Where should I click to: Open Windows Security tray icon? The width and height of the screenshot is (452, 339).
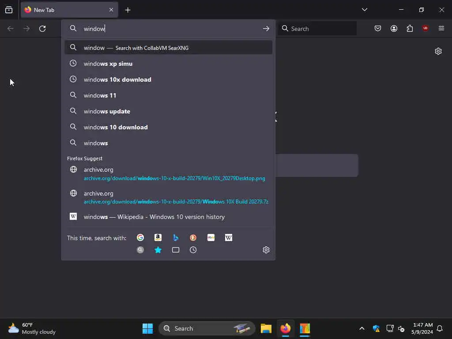click(x=376, y=328)
